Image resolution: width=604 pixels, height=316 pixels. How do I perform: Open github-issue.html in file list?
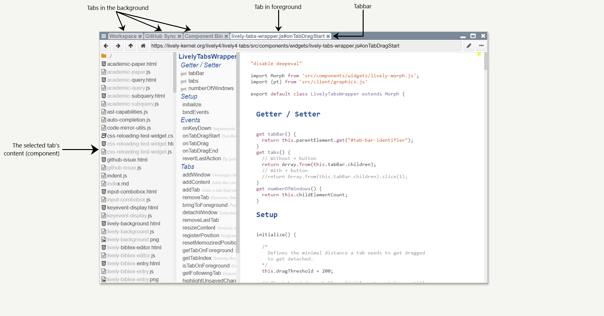(x=127, y=160)
